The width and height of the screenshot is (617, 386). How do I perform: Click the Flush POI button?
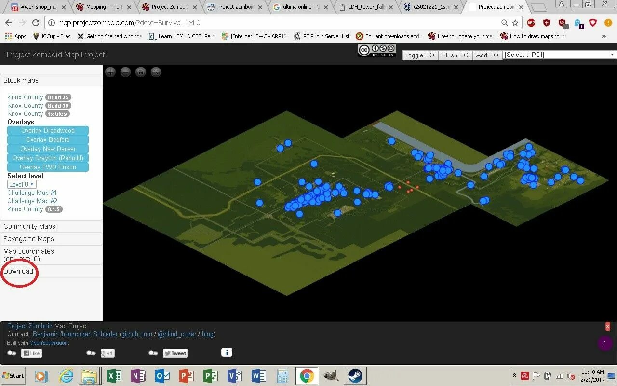tap(456, 55)
